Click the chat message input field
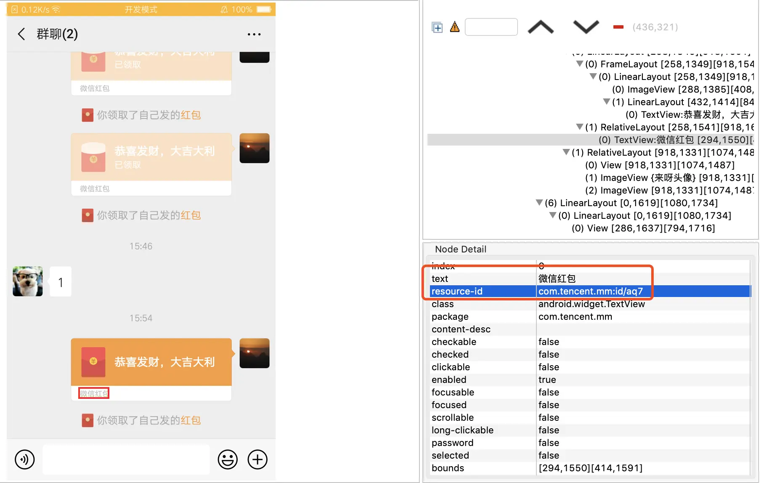The width and height of the screenshot is (764, 483). [x=126, y=459]
